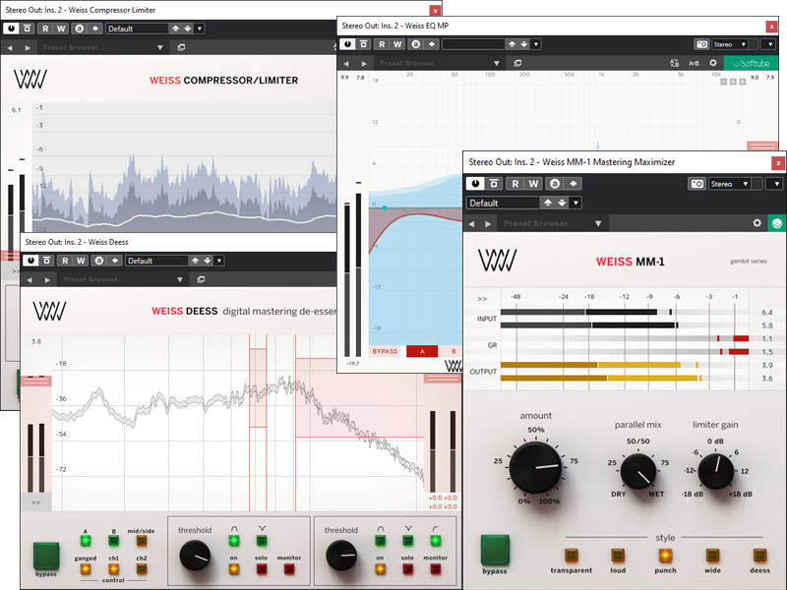Expand the Preset Browser dropdown in MM-1
The width and height of the screenshot is (787, 590).
click(596, 223)
